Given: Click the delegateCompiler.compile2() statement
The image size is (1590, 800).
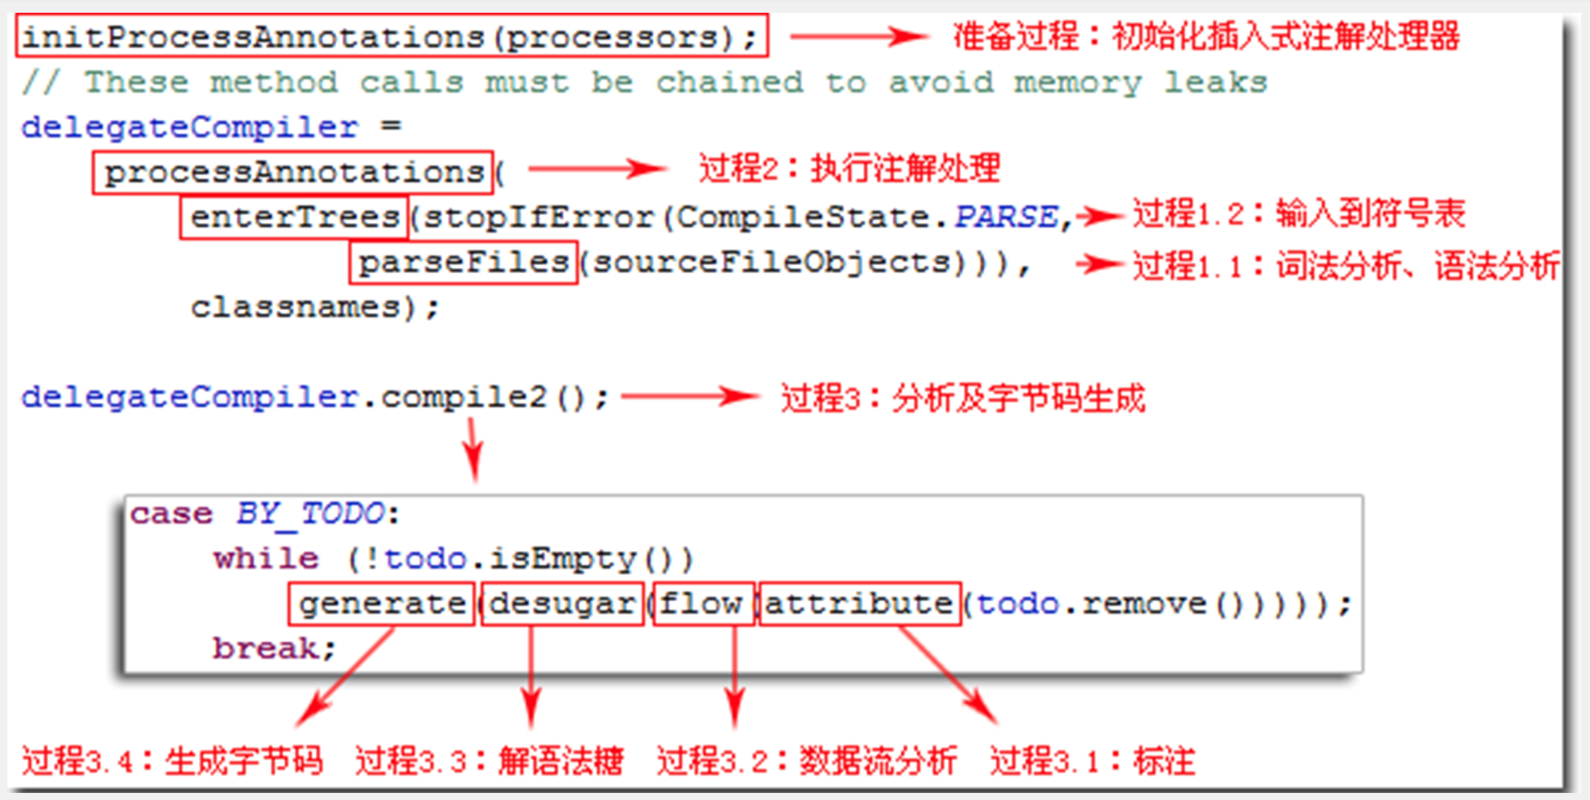Looking at the screenshot, I should click(315, 397).
